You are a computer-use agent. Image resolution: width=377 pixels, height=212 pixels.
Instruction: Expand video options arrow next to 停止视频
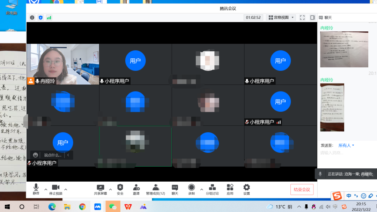(x=66, y=190)
